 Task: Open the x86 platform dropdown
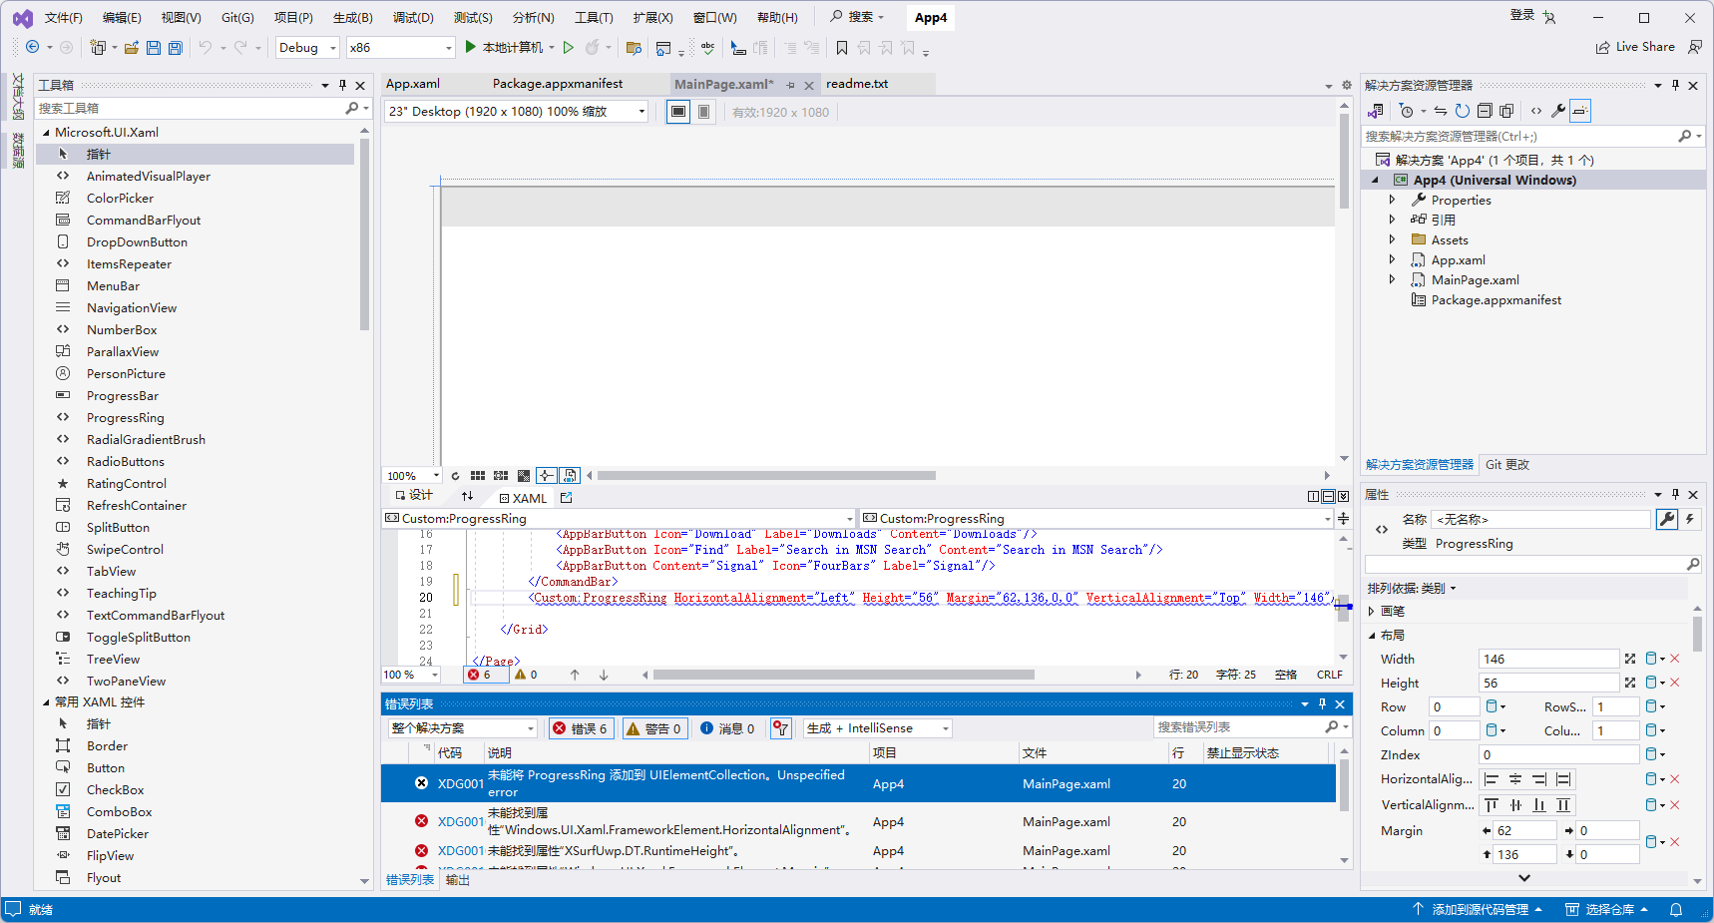[401, 48]
